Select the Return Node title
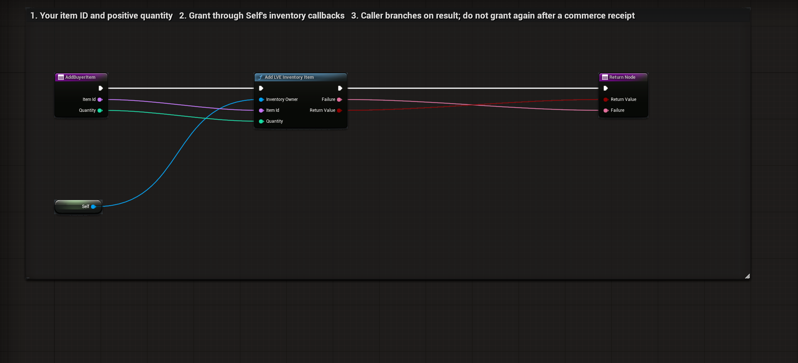Screen dimensions: 798x363 coord(622,77)
